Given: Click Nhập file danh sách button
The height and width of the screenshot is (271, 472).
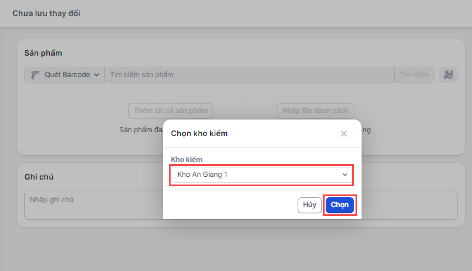Looking at the screenshot, I should point(315,111).
